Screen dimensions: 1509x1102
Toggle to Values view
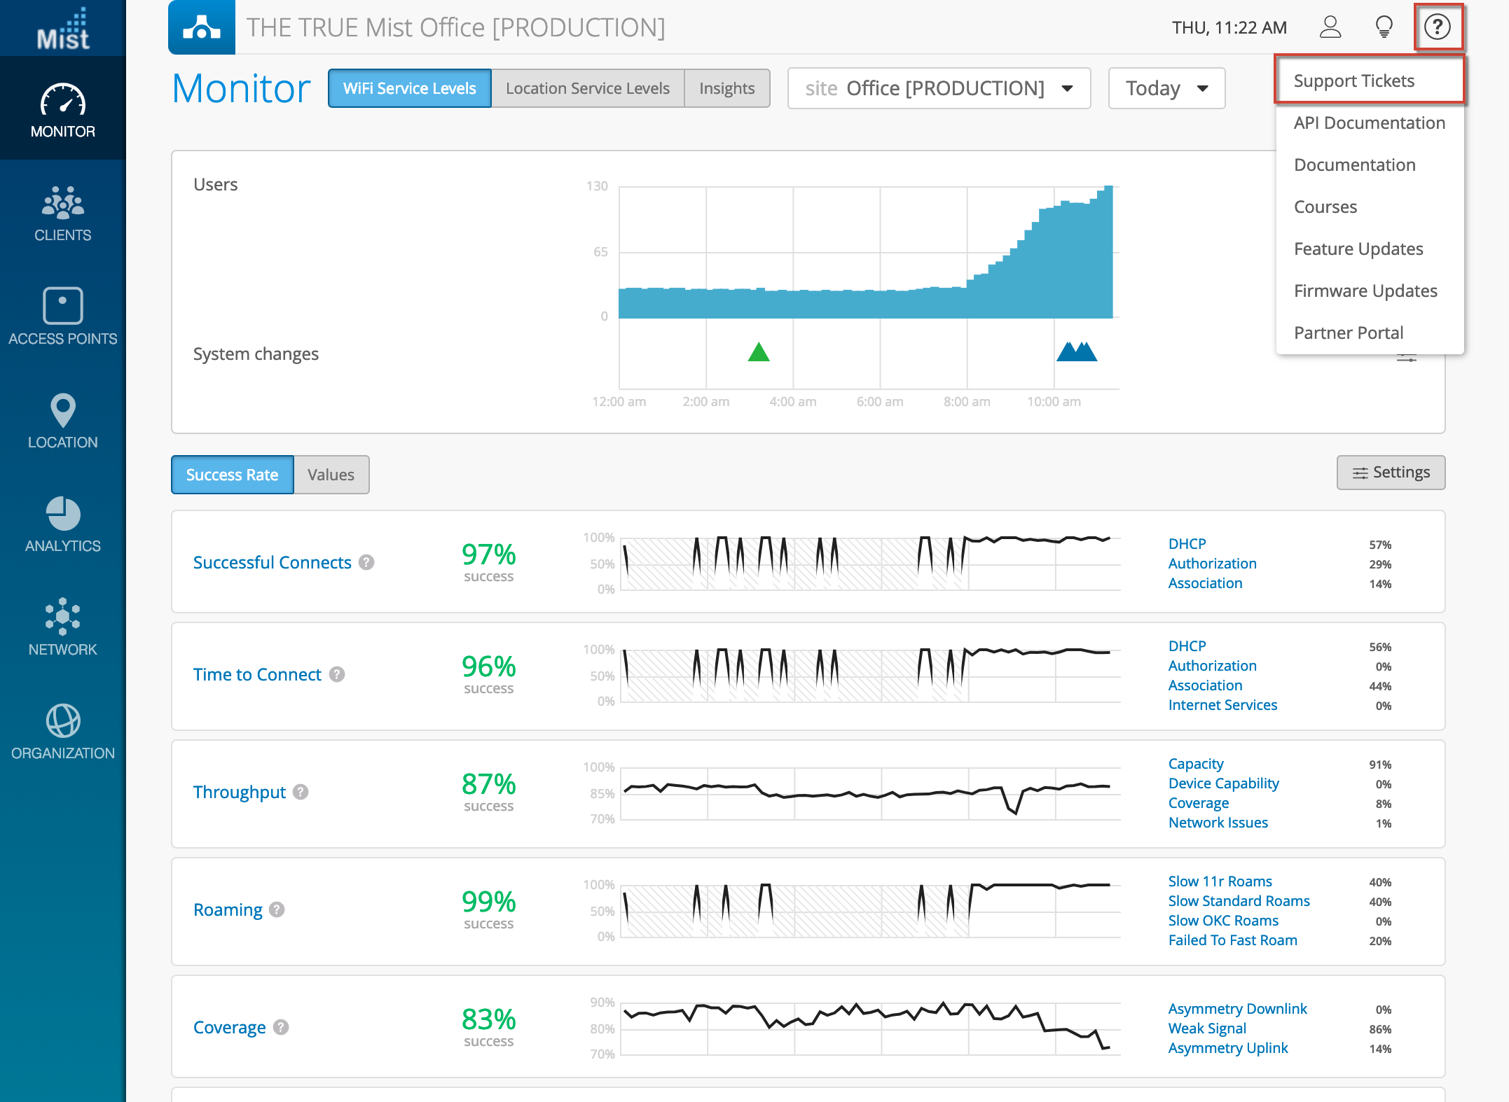331,475
